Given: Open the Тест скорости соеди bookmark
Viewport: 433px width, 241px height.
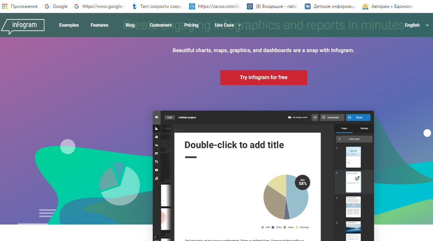Looking at the screenshot, I should click(157, 6).
